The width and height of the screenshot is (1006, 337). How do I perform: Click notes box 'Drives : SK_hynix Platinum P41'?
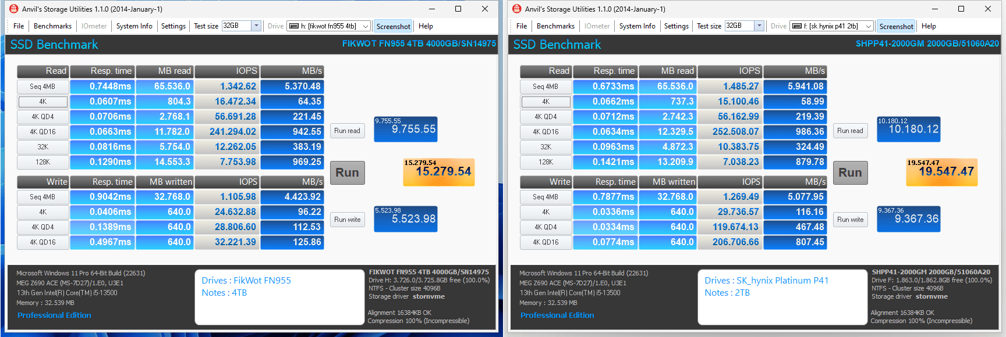point(782,297)
